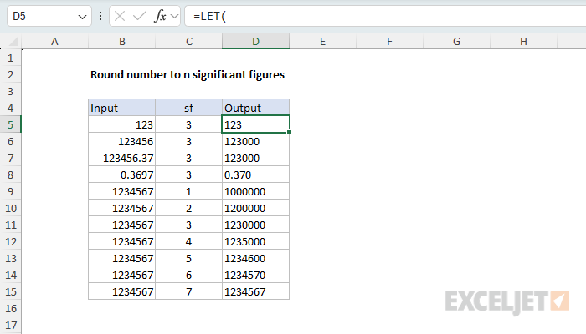Select output cell showing 1200000

255,208
